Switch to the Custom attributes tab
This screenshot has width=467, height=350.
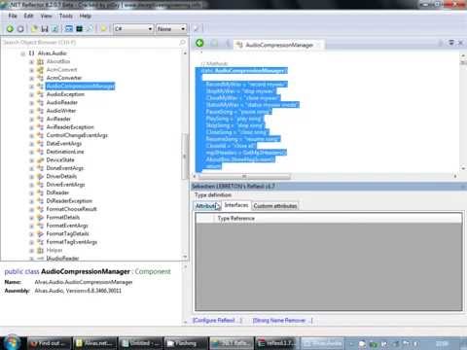pos(275,206)
